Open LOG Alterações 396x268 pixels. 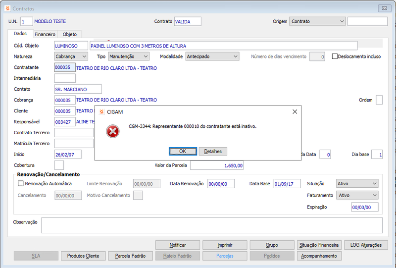click(x=366, y=245)
